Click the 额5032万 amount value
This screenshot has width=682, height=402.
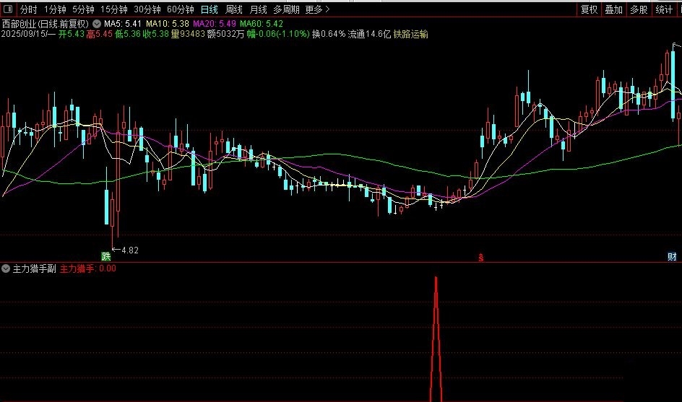[225, 35]
